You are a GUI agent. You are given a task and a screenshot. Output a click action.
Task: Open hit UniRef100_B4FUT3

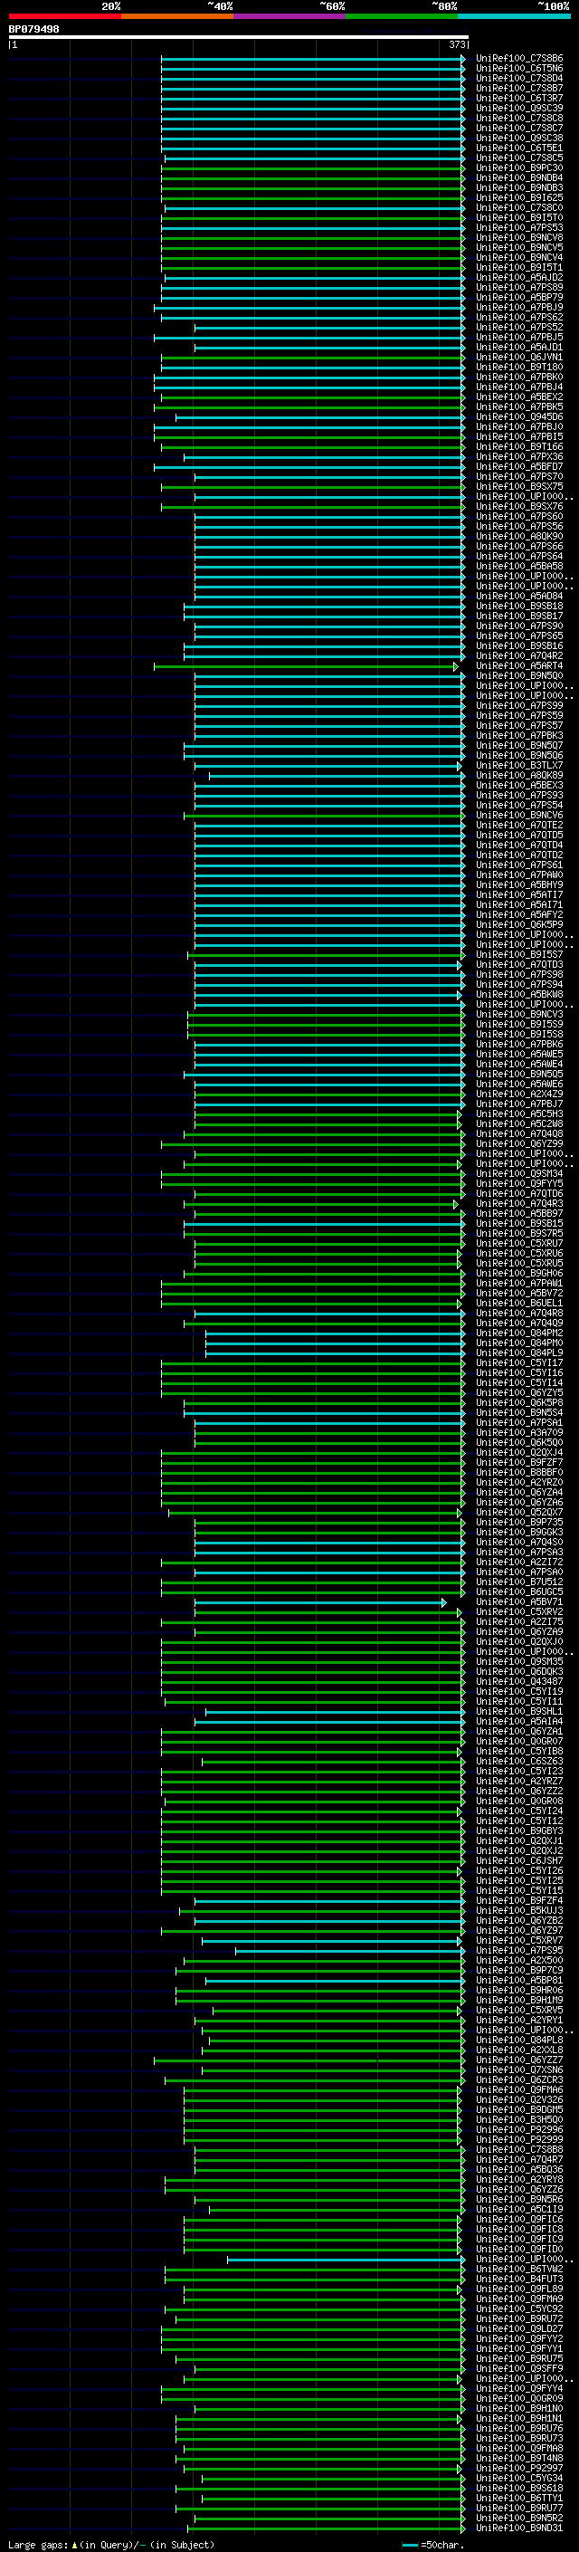pos(519,2280)
